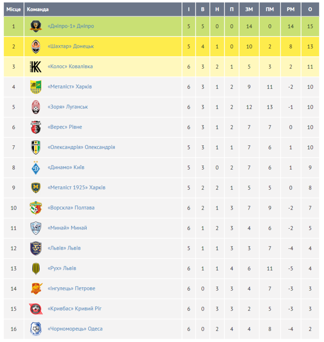The height and width of the screenshot is (342, 324).
Task: Click the Kolos Kovalivka black K logo
Action: pos(36,67)
